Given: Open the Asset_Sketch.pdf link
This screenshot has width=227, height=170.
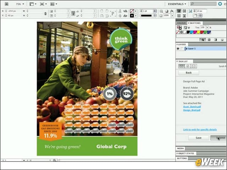Looking at the screenshot, I should (x=192, y=107).
